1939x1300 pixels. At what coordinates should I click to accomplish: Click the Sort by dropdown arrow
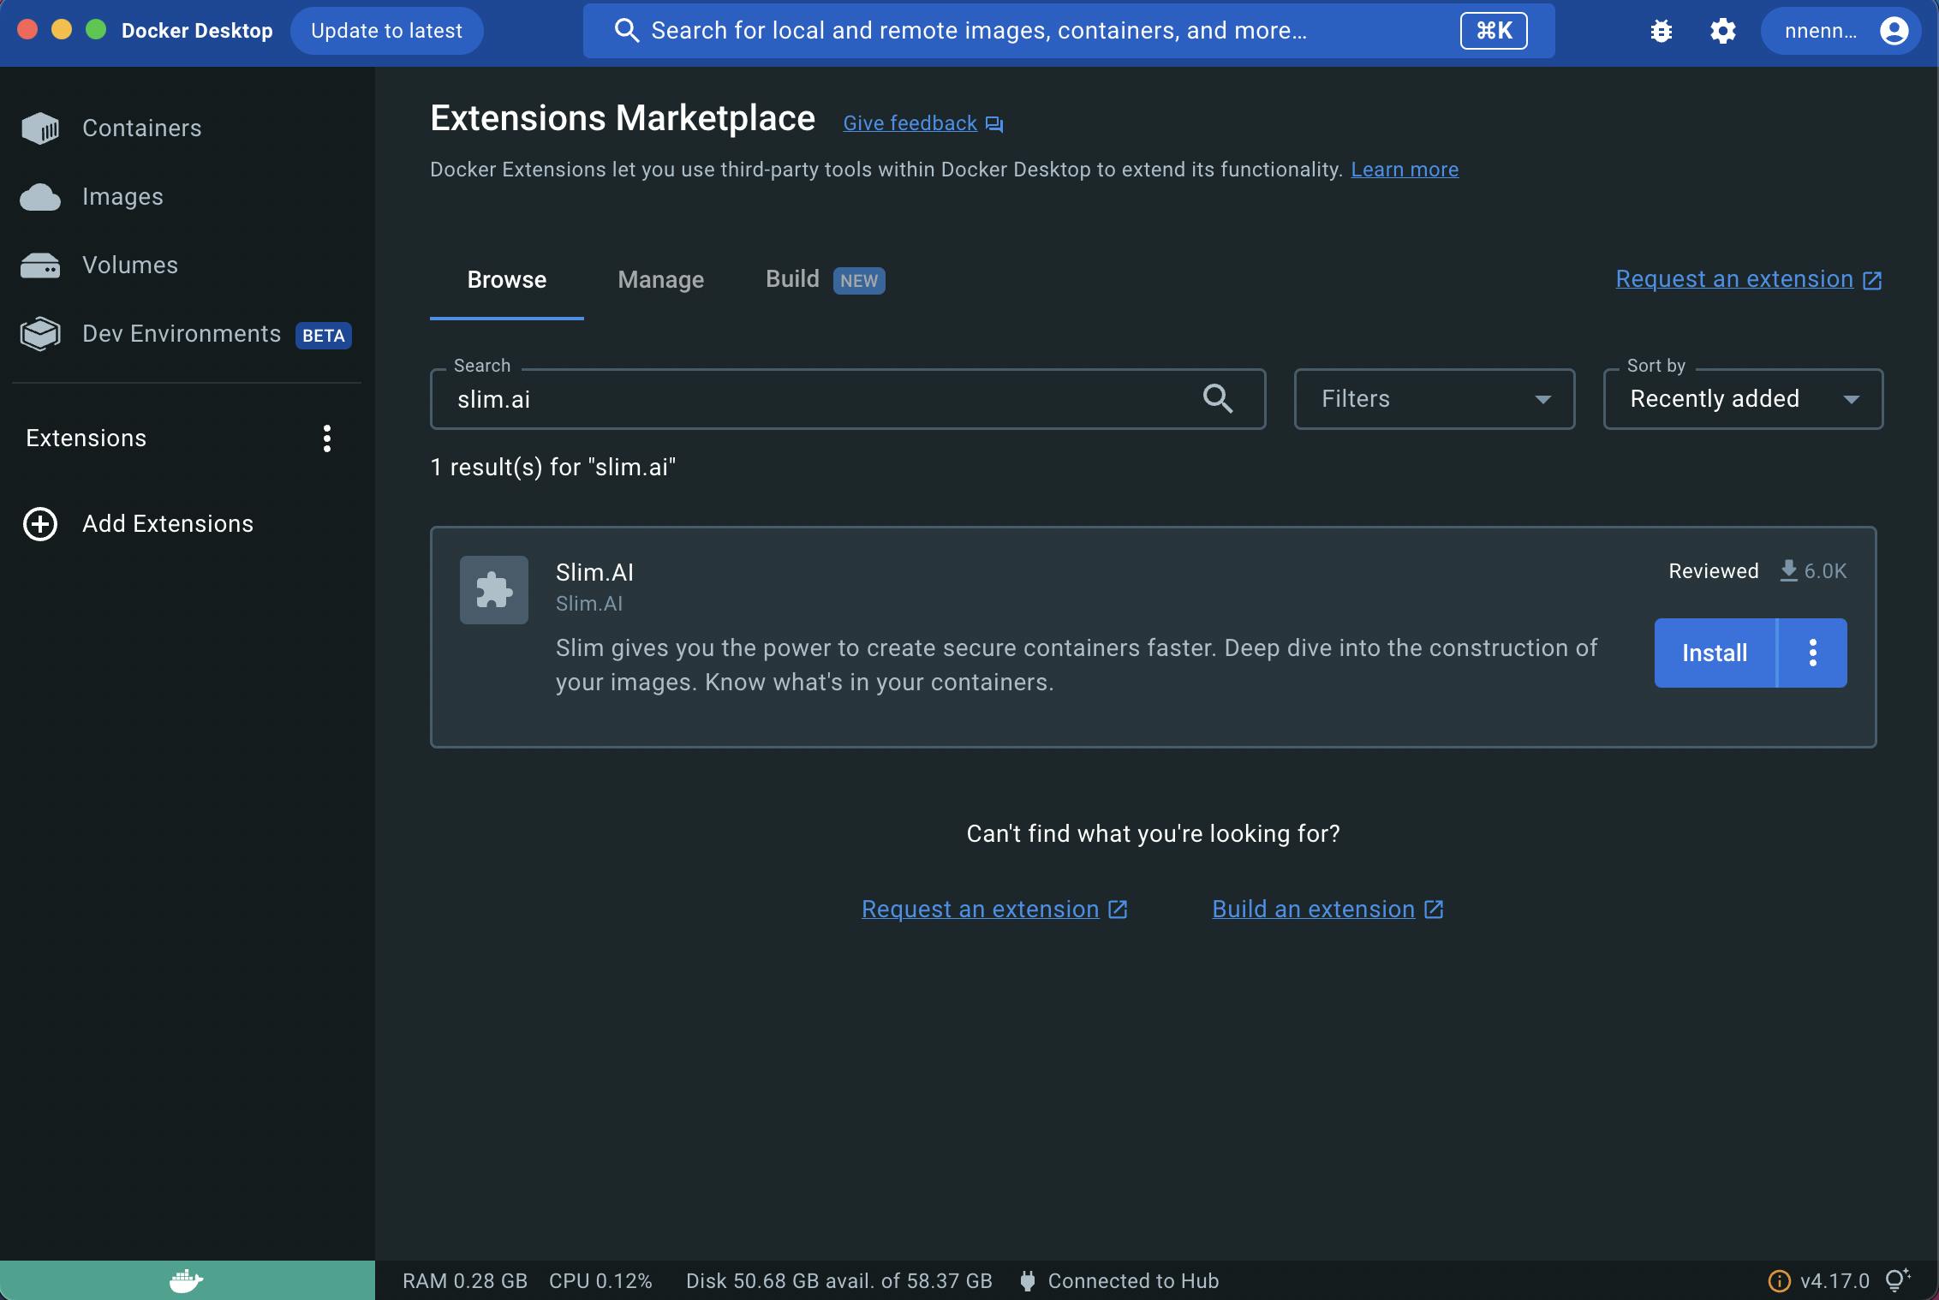click(x=1851, y=400)
